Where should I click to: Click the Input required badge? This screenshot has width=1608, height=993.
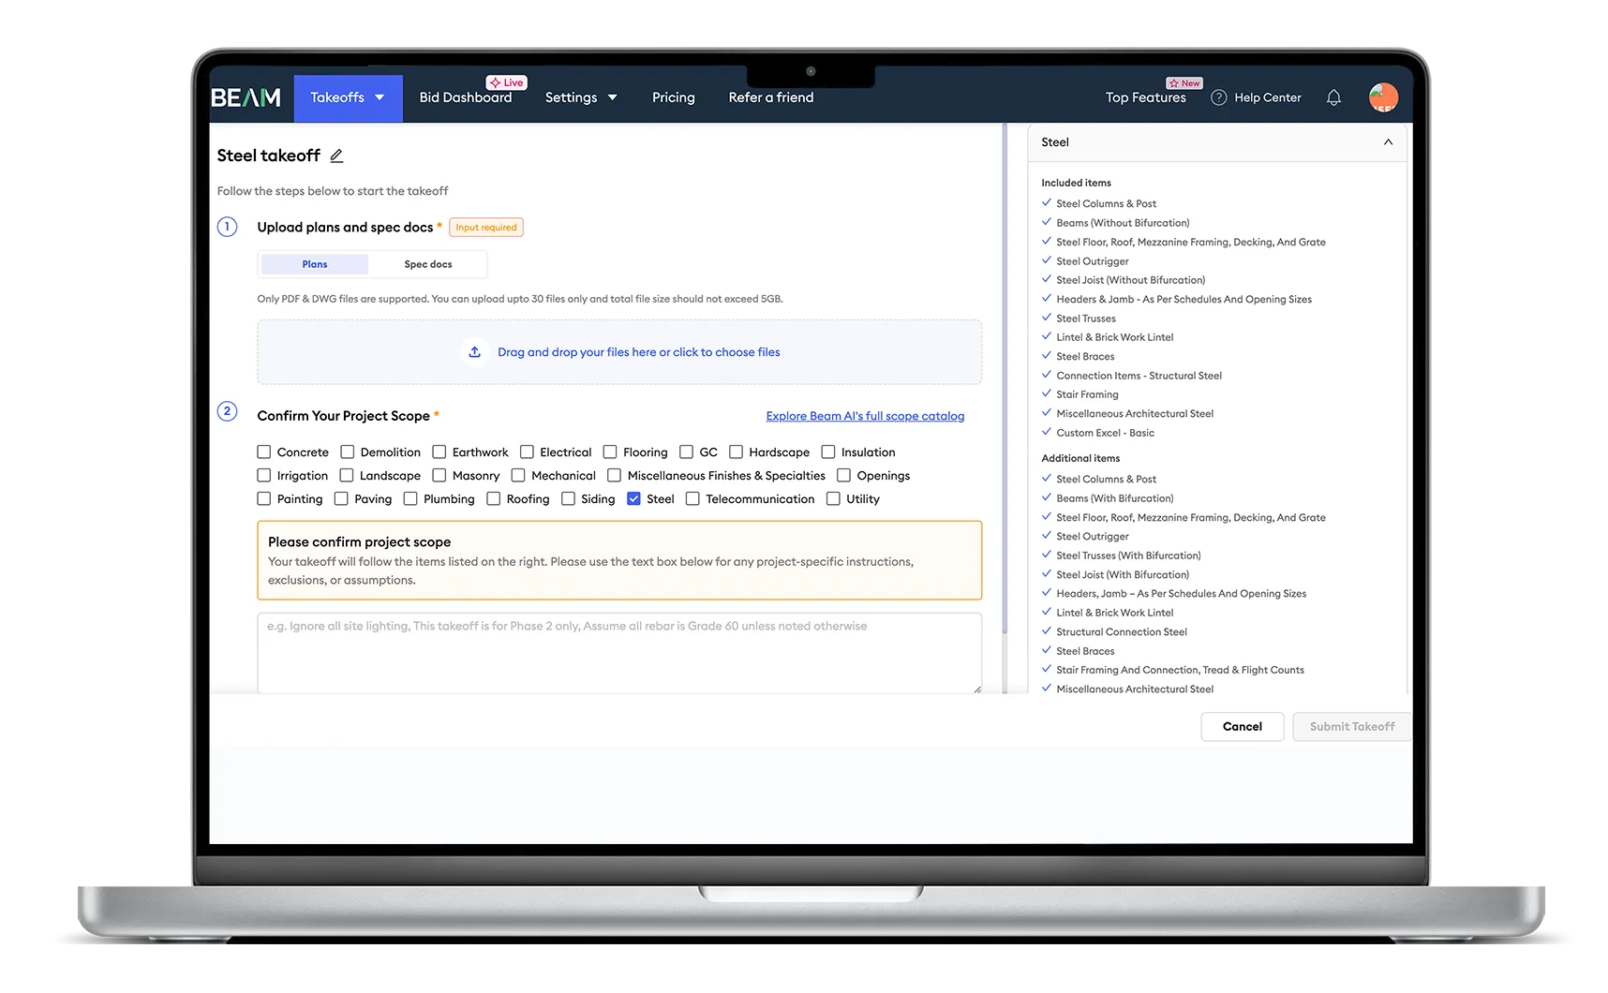486,228
